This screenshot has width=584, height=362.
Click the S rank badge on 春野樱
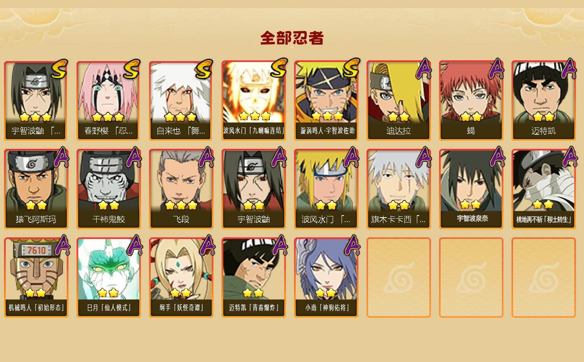pos(132,69)
